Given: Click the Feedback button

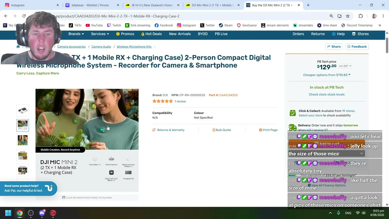Looking at the screenshot, I should 357,47.
